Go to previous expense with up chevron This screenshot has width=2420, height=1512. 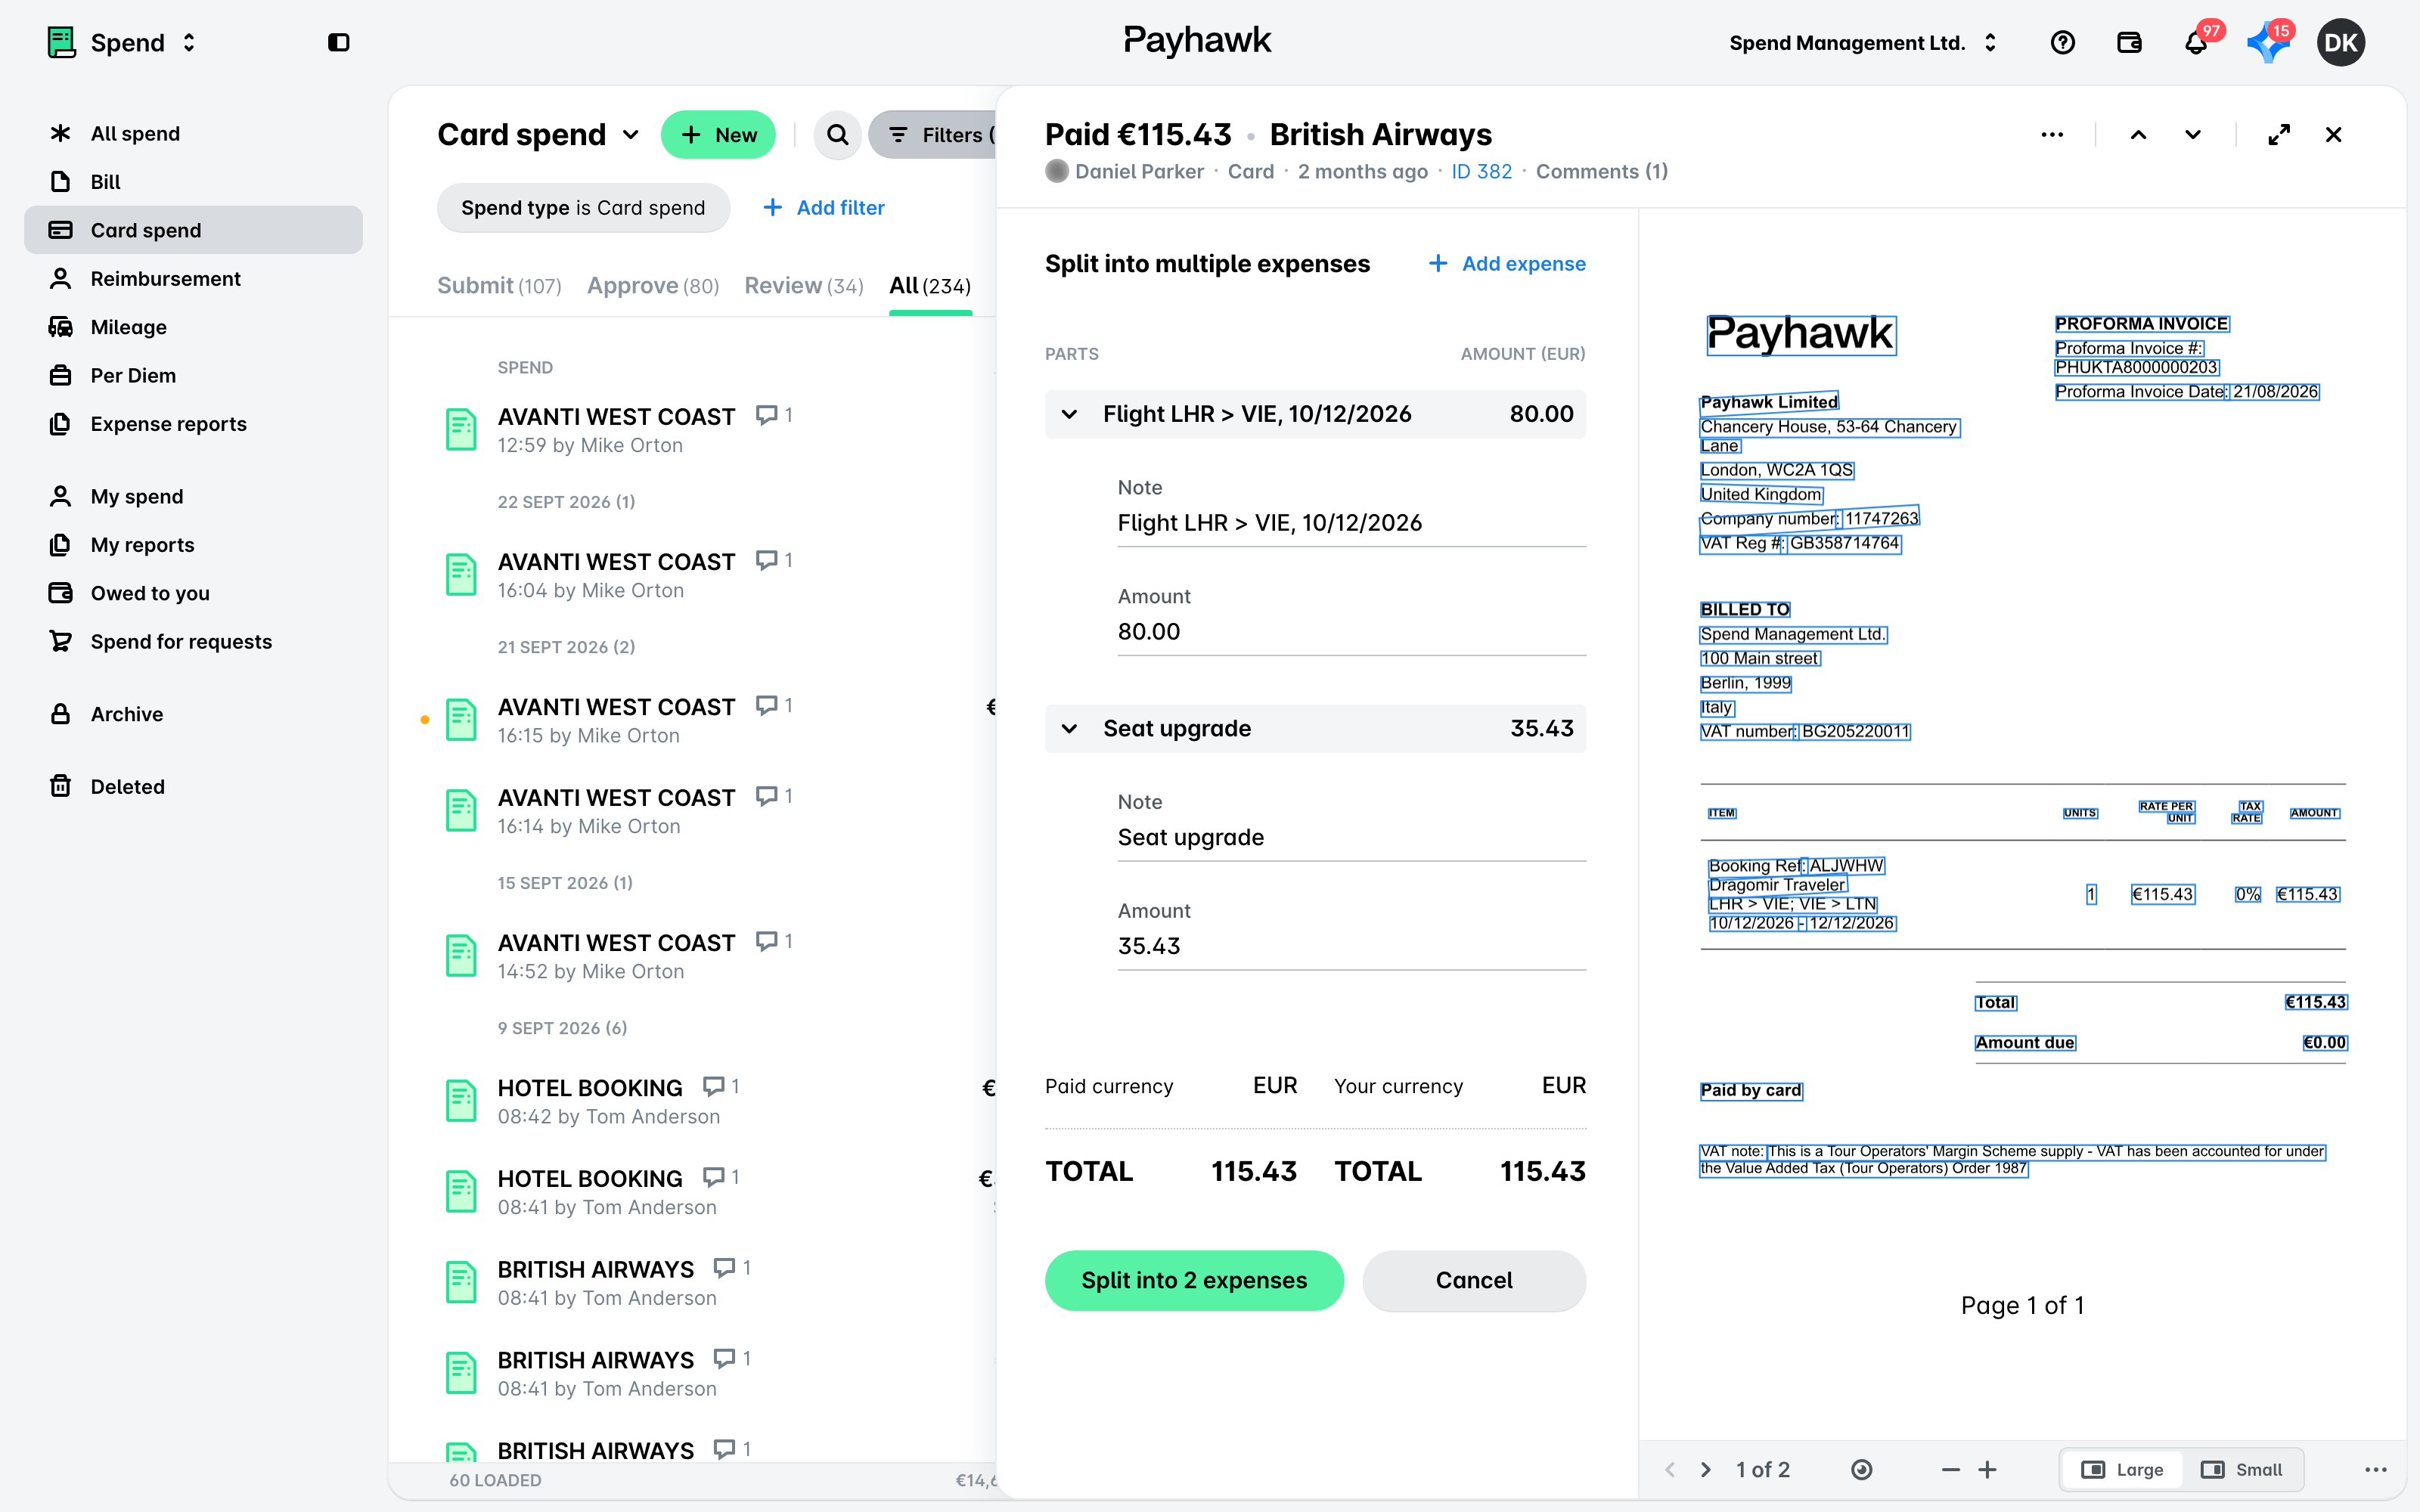pos(2138,135)
